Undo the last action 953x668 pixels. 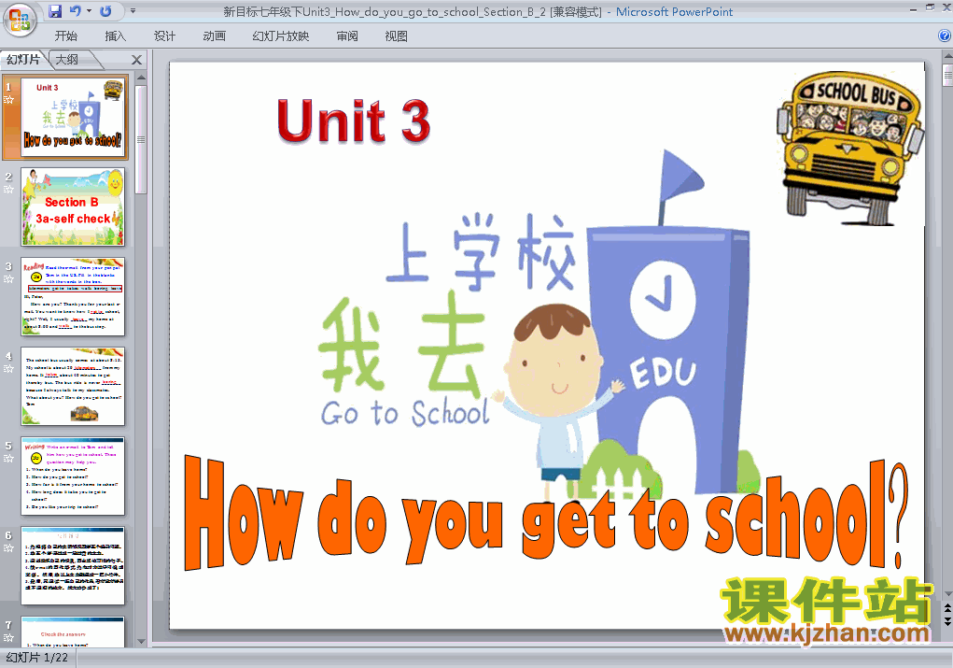tap(76, 11)
